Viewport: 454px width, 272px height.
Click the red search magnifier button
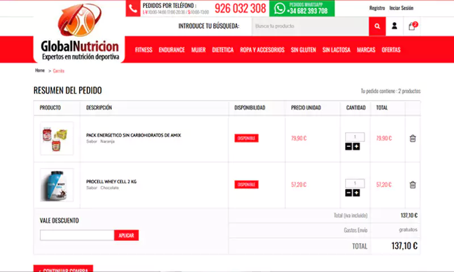click(377, 26)
